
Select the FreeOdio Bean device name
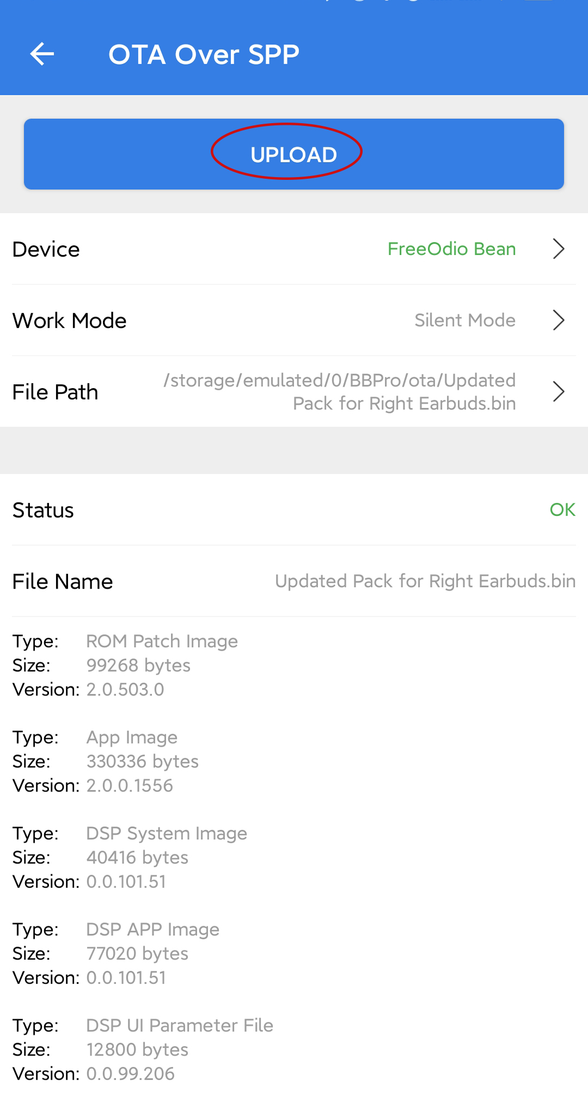pos(451,249)
